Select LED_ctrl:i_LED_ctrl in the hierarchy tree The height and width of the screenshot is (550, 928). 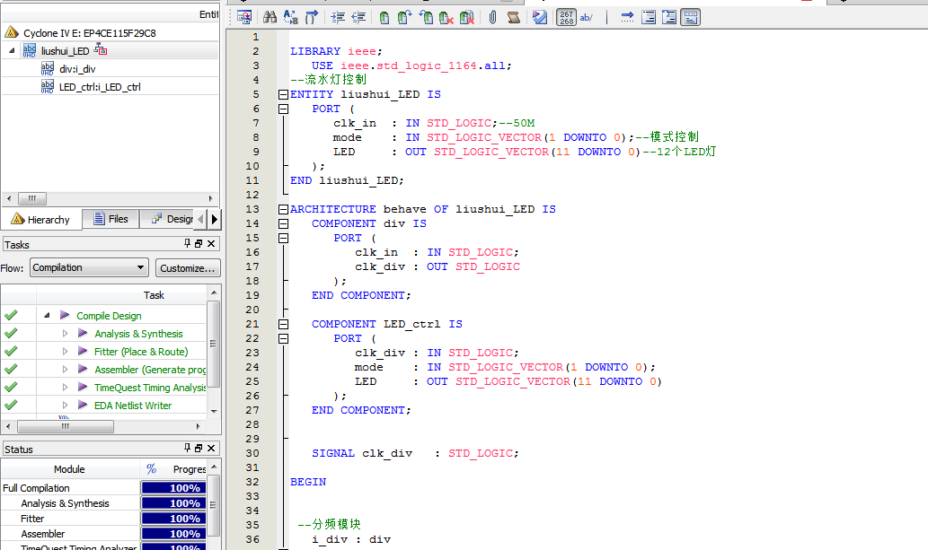point(99,87)
